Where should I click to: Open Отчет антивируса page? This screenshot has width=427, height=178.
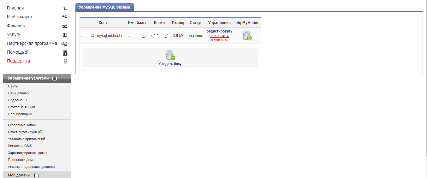click(25, 132)
